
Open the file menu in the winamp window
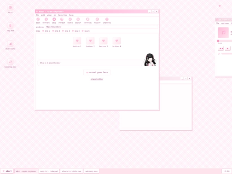(217, 23)
